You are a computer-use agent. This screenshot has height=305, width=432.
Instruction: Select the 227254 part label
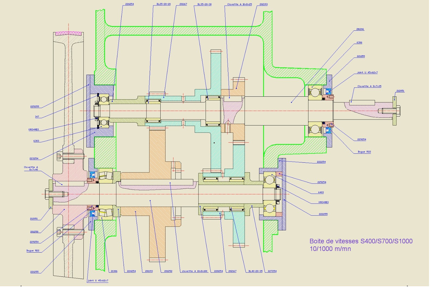pyautogui.click(x=272, y=271)
